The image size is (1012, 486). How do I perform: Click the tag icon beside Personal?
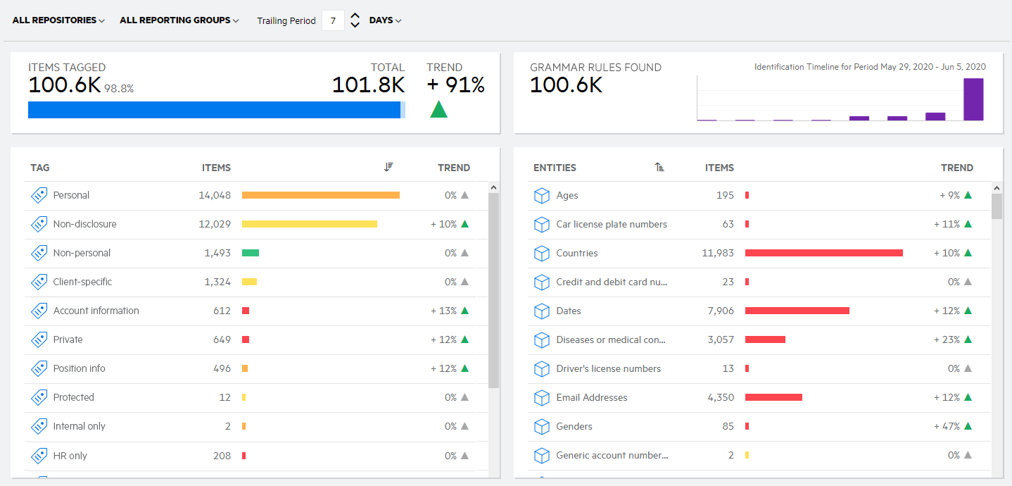tap(39, 196)
